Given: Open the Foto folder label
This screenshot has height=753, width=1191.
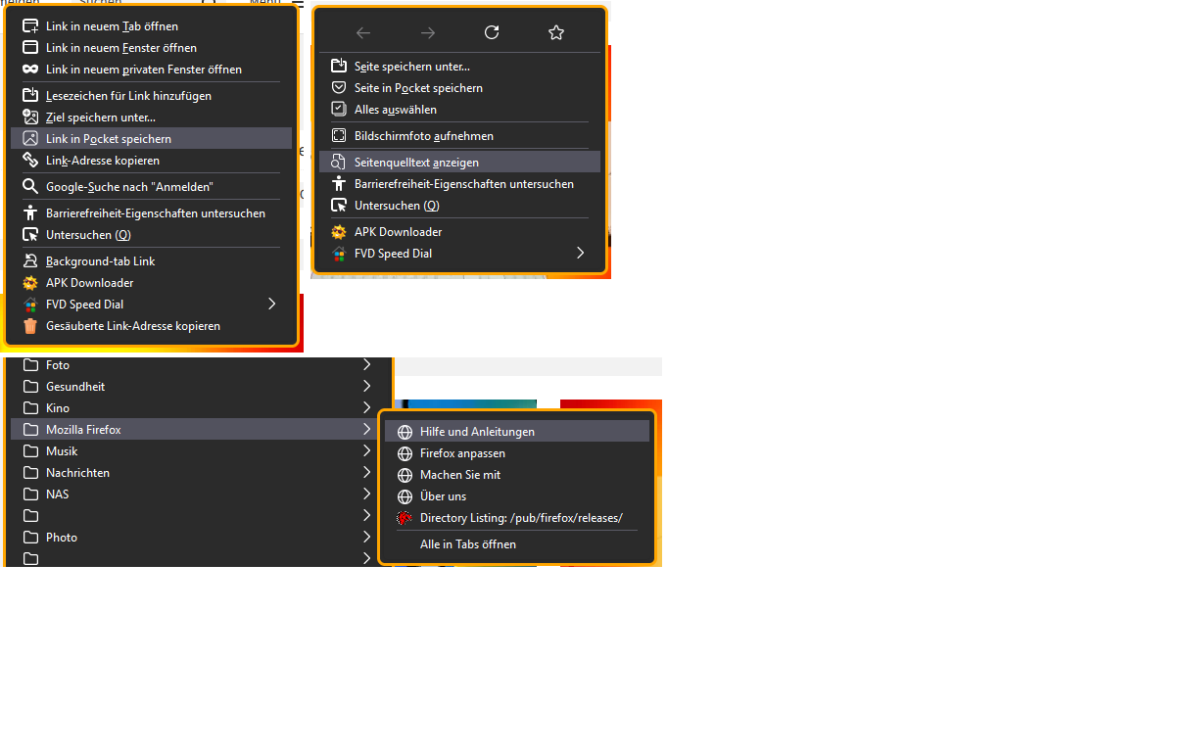Looking at the screenshot, I should 58,364.
